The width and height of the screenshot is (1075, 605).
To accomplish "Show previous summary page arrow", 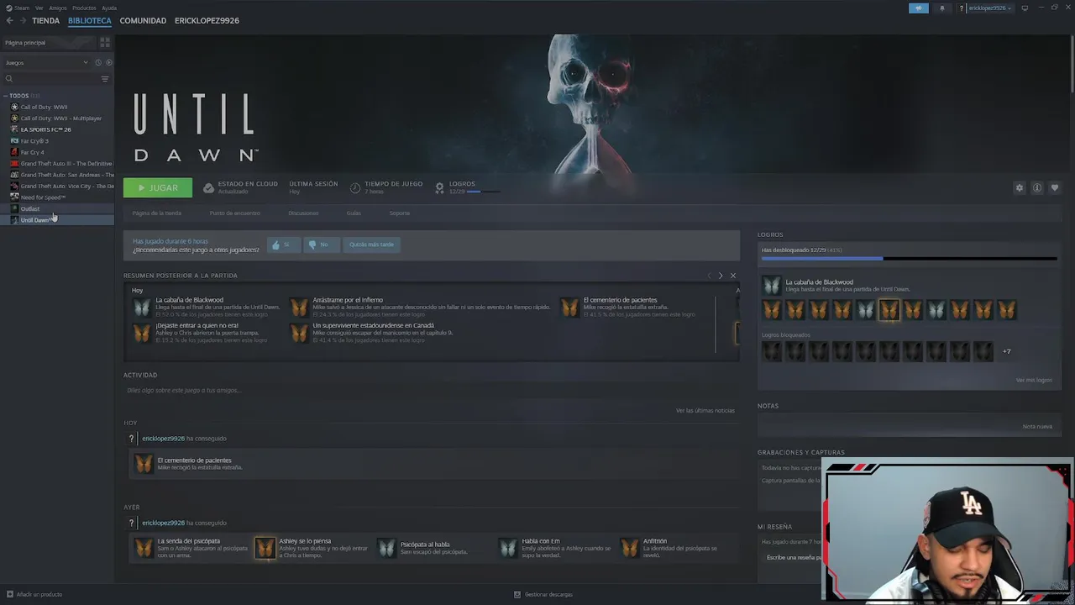I will pos(709,276).
